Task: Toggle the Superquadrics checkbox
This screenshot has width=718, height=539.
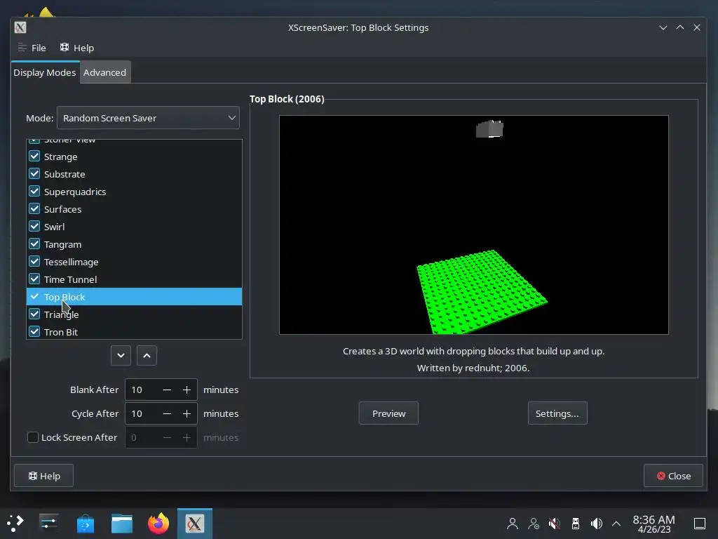Action: click(x=34, y=191)
